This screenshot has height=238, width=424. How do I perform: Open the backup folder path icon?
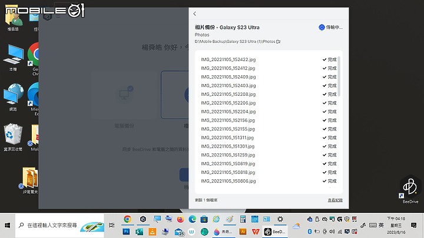(278, 42)
